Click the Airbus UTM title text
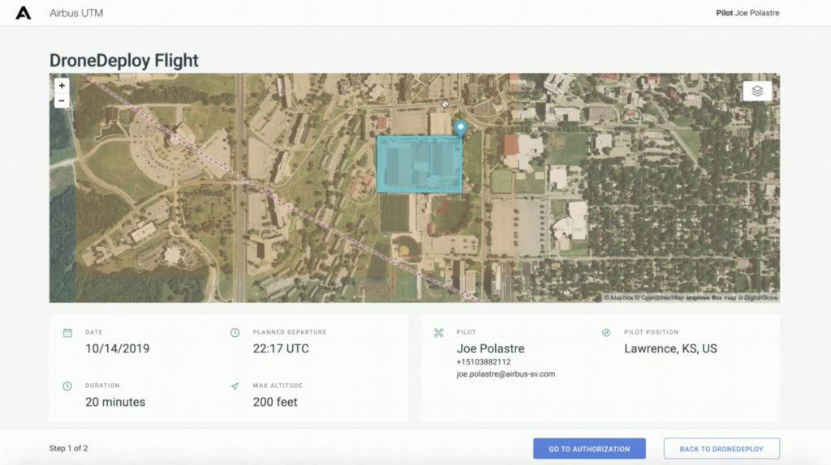The width and height of the screenshot is (831, 465). pyautogui.click(x=76, y=13)
